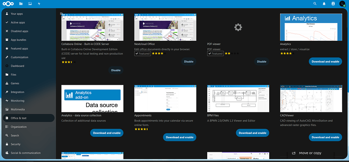
Task: Click "Collabora Online - Built-in CODE Server" title
Action: [x=85, y=44]
